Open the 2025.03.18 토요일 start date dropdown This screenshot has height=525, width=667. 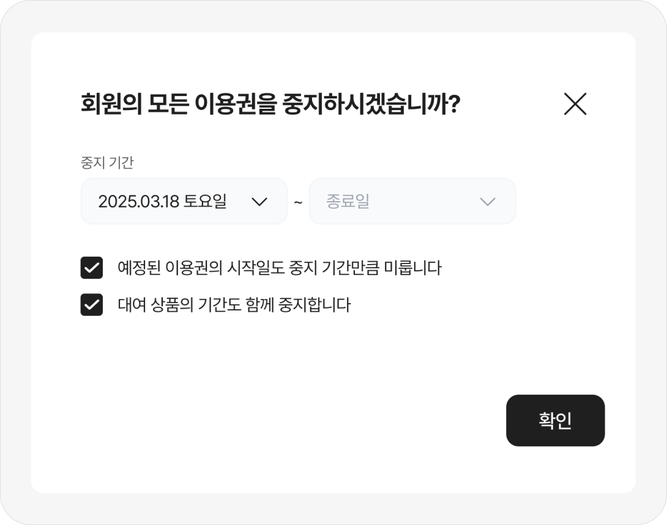184,202
